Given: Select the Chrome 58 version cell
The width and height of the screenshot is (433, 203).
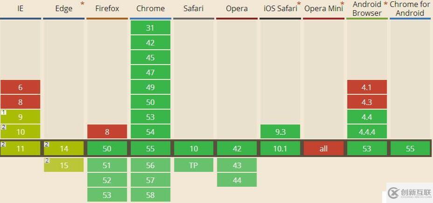Looking at the screenshot, I should coord(150,195).
